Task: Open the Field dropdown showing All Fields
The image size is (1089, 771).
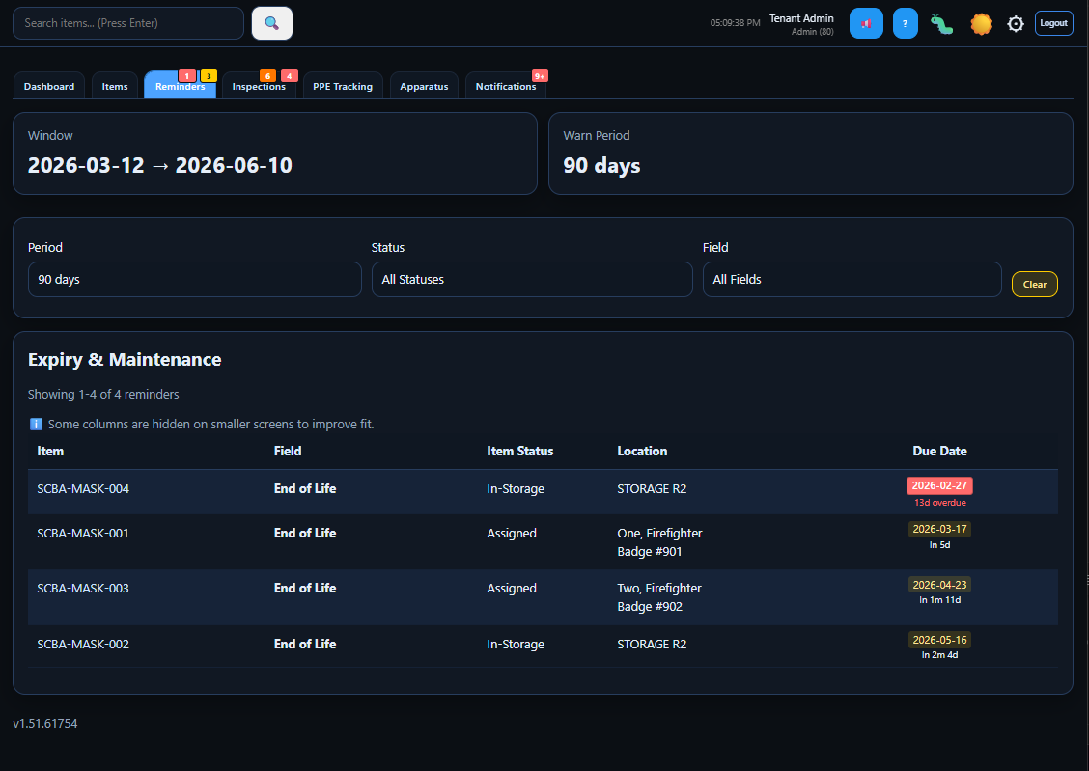Action: 852,279
